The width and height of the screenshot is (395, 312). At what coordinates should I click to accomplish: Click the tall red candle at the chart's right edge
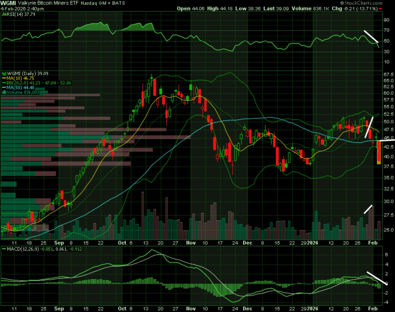[379, 152]
